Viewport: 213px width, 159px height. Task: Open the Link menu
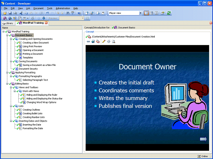click(x=28, y=8)
